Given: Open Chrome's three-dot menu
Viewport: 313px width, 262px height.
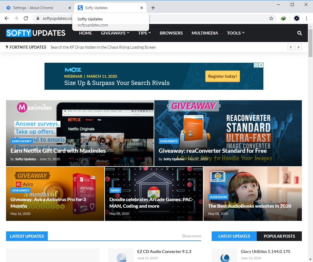Looking at the screenshot, I should [x=306, y=18].
